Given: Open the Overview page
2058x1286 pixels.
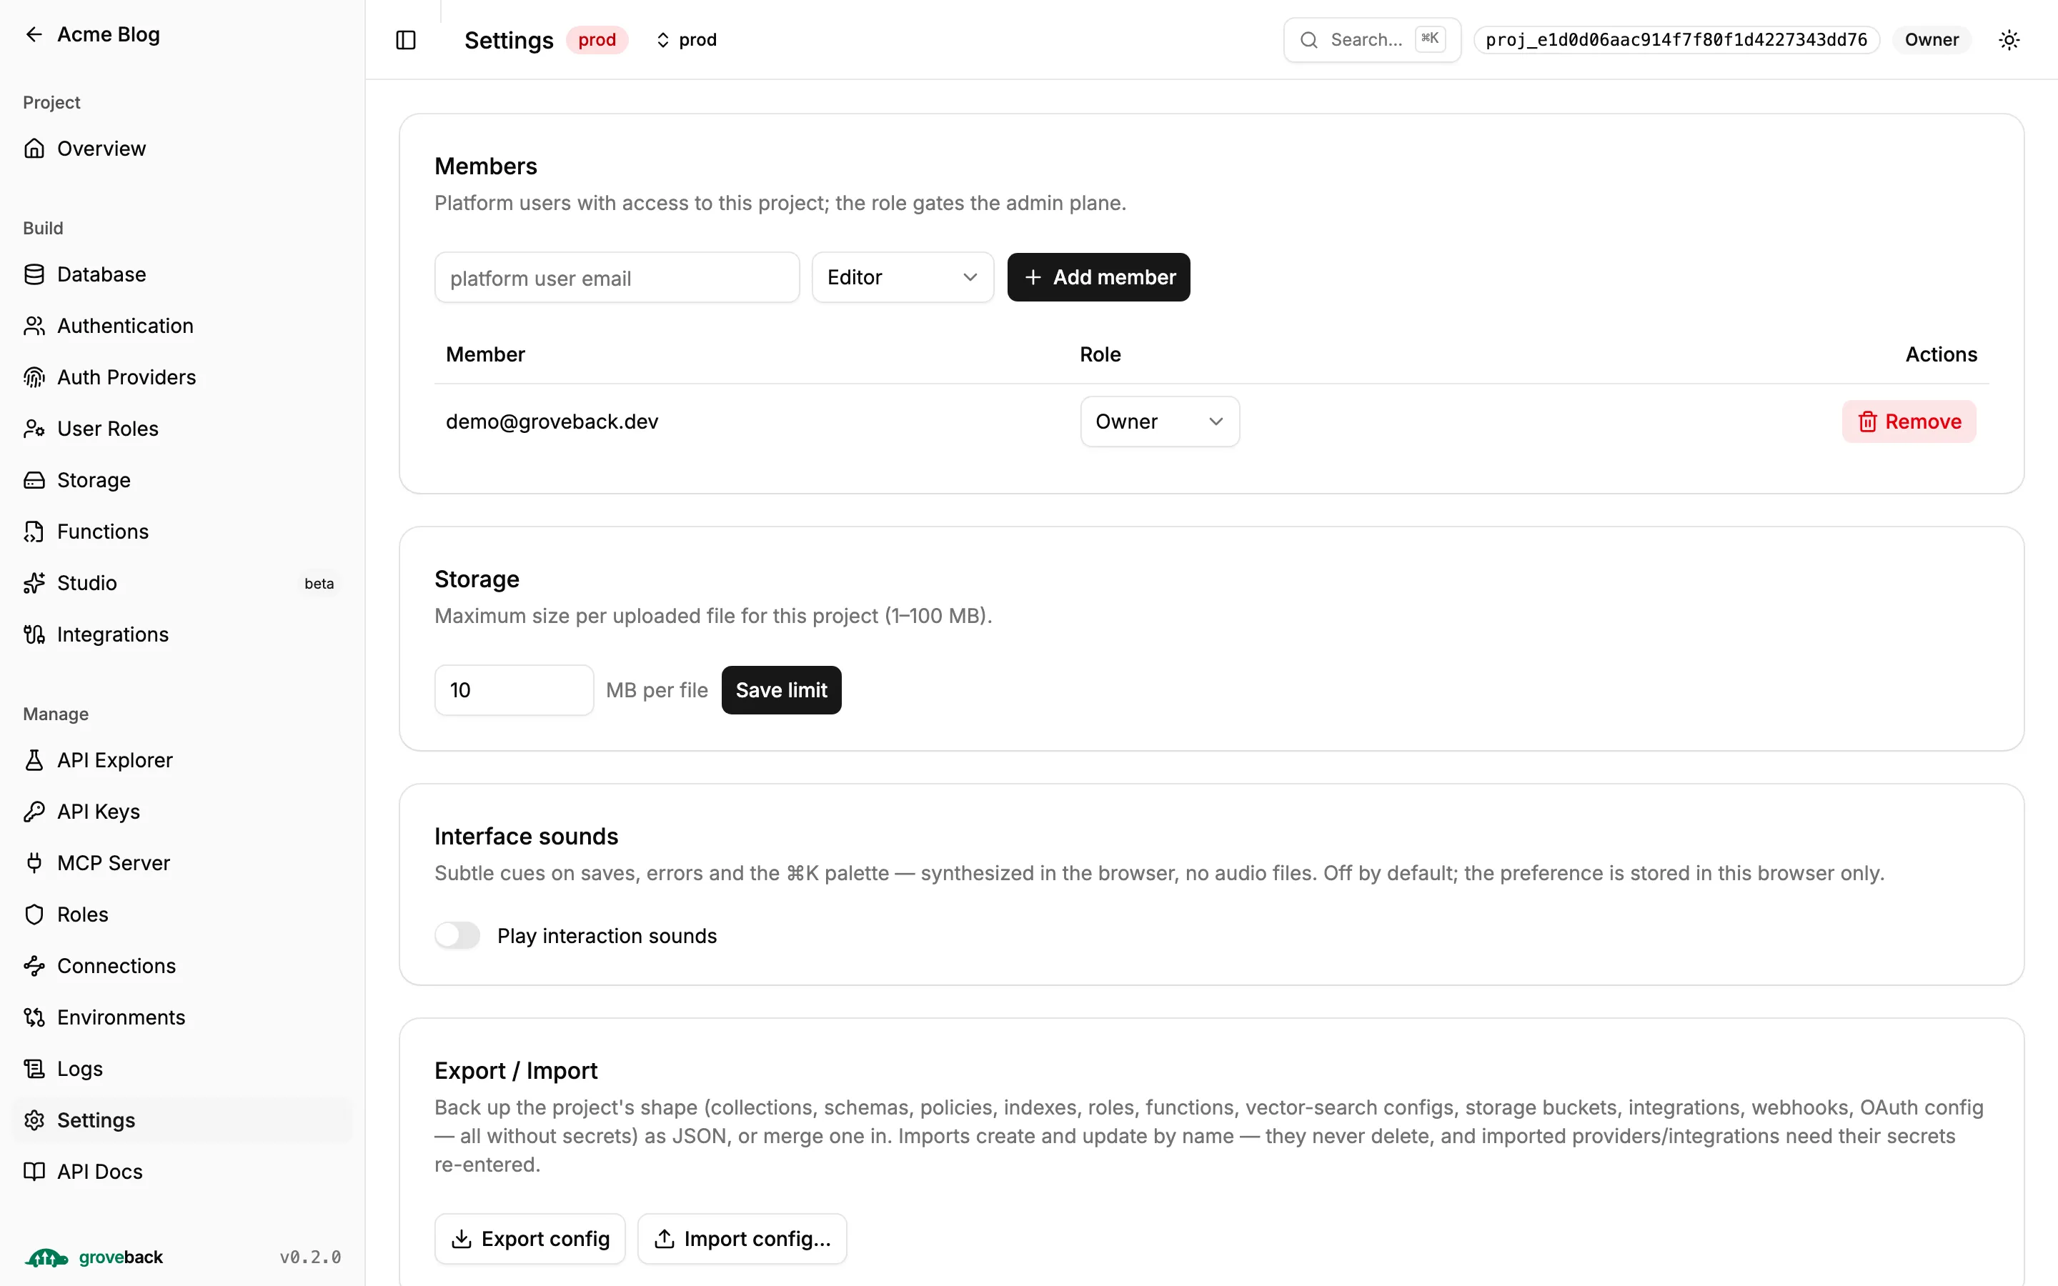Looking at the screenshot, I should pyautogui.click(x=182, y=149).
